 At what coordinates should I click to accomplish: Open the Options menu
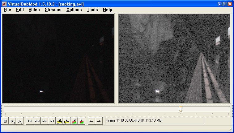tap(74, 10)
